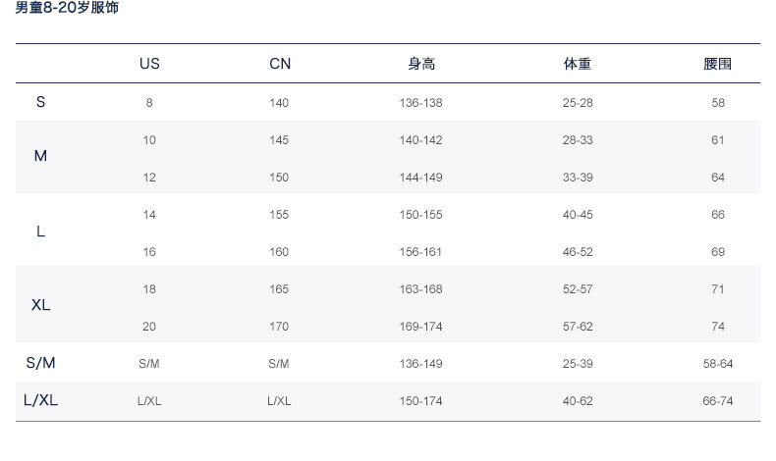Viewport: 776px width, 461px height.
Task: Click the US column header
Action: point(149,64)
